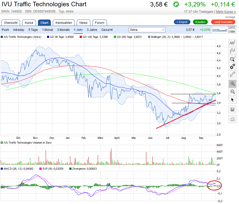This screenshot has width=239, height=204.
Task: Select the arrow pointer tool
Action: [232, 100]
